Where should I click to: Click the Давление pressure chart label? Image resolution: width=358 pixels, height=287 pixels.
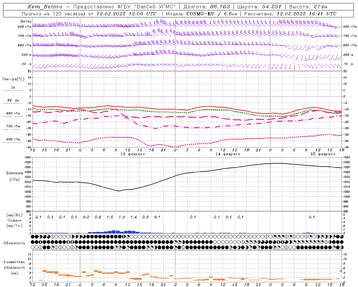click(15, 173)
